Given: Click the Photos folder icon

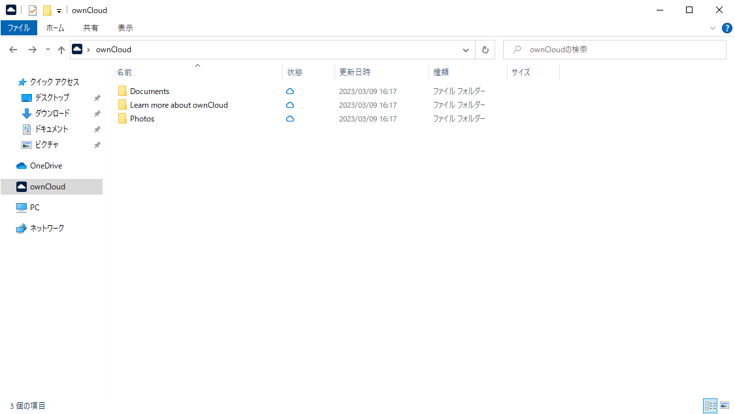Looking at the screenshot, I should click(122, 118).
